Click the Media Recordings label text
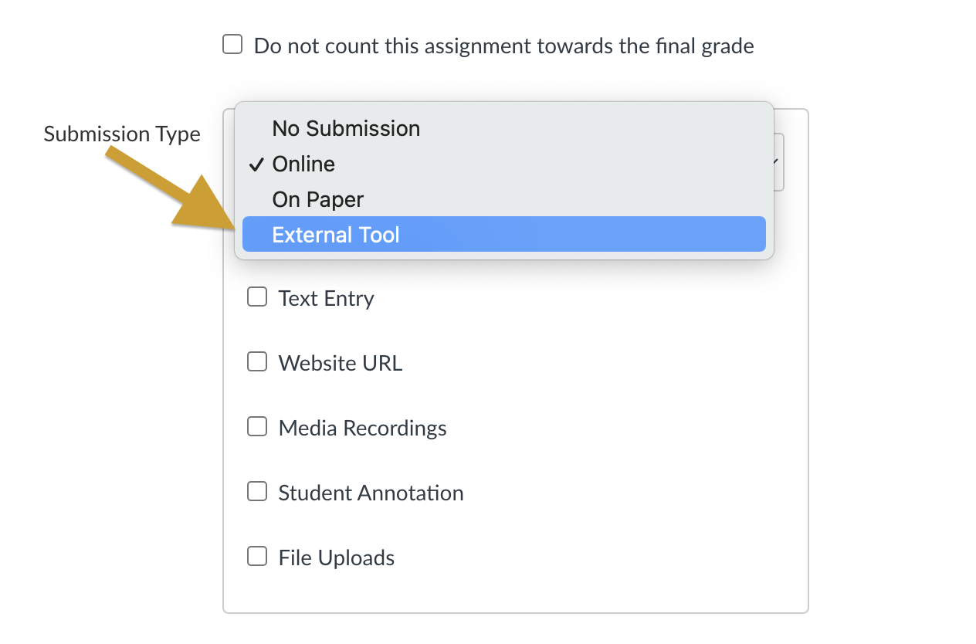Image resolution: width=976 pixels, height=644 pixels. (362, 429)
